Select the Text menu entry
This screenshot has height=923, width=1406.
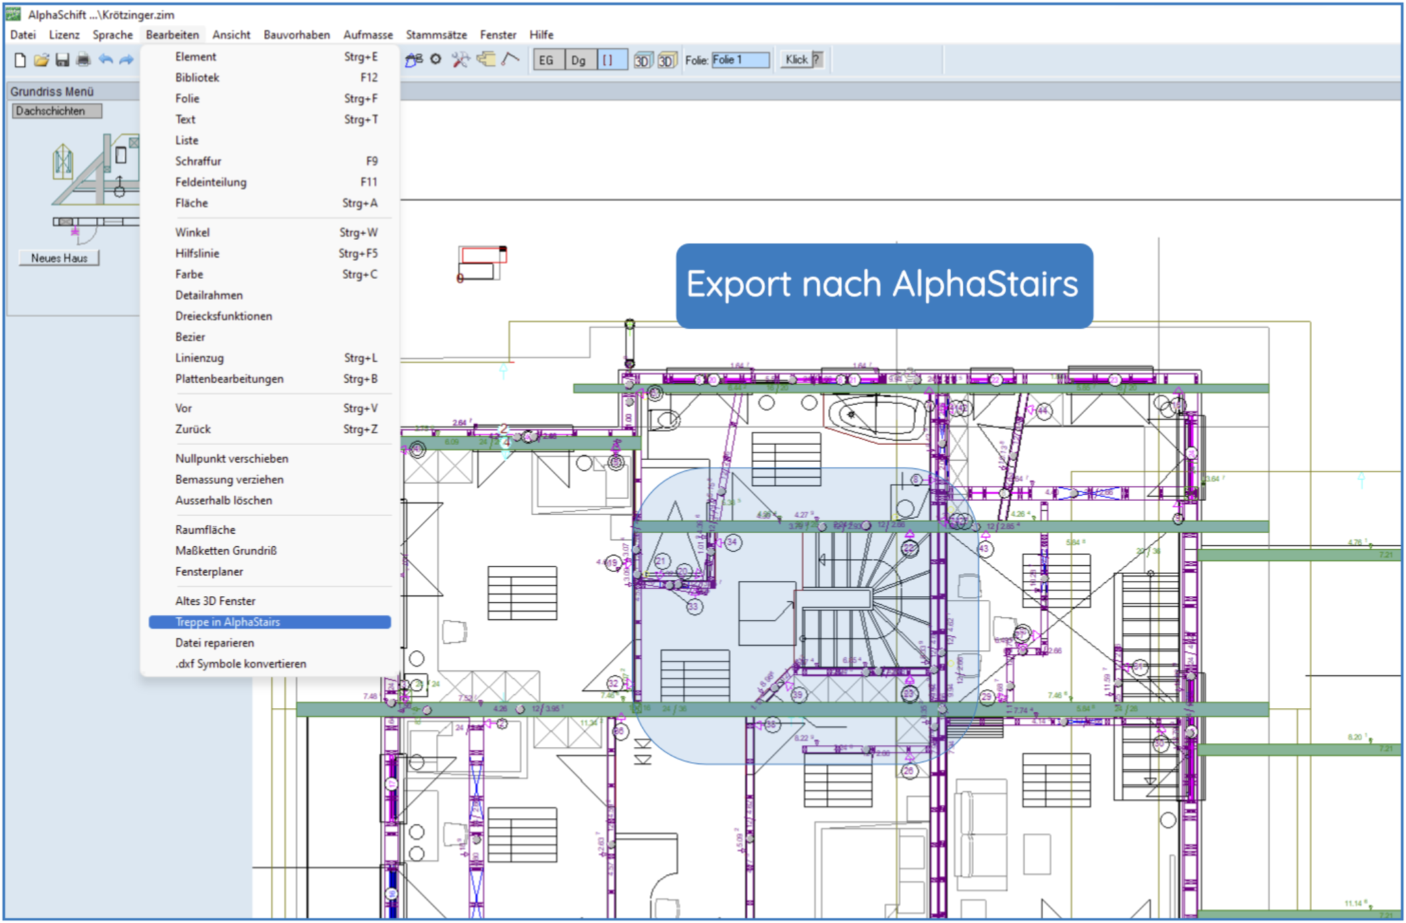click(270, 120)
